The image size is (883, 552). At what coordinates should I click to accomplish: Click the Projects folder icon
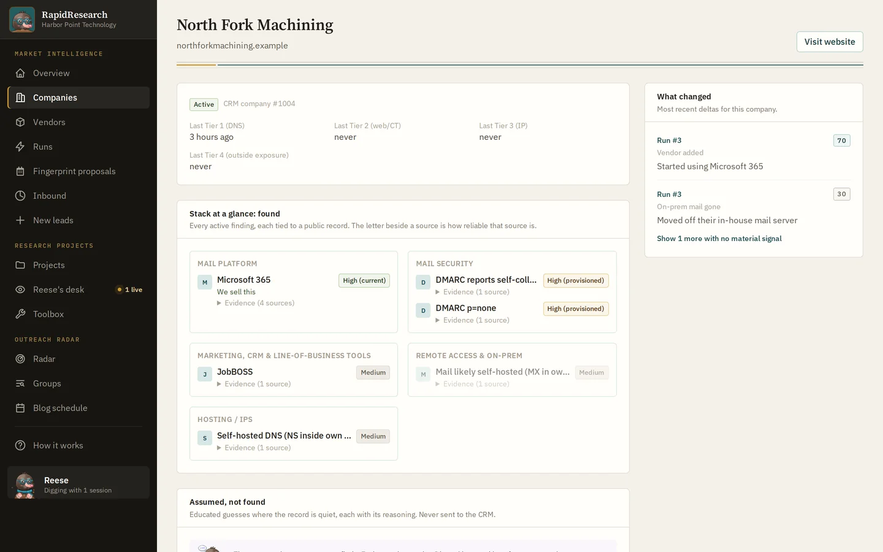(20, 265)
